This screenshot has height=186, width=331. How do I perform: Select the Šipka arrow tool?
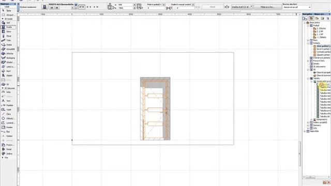[8, 10]
